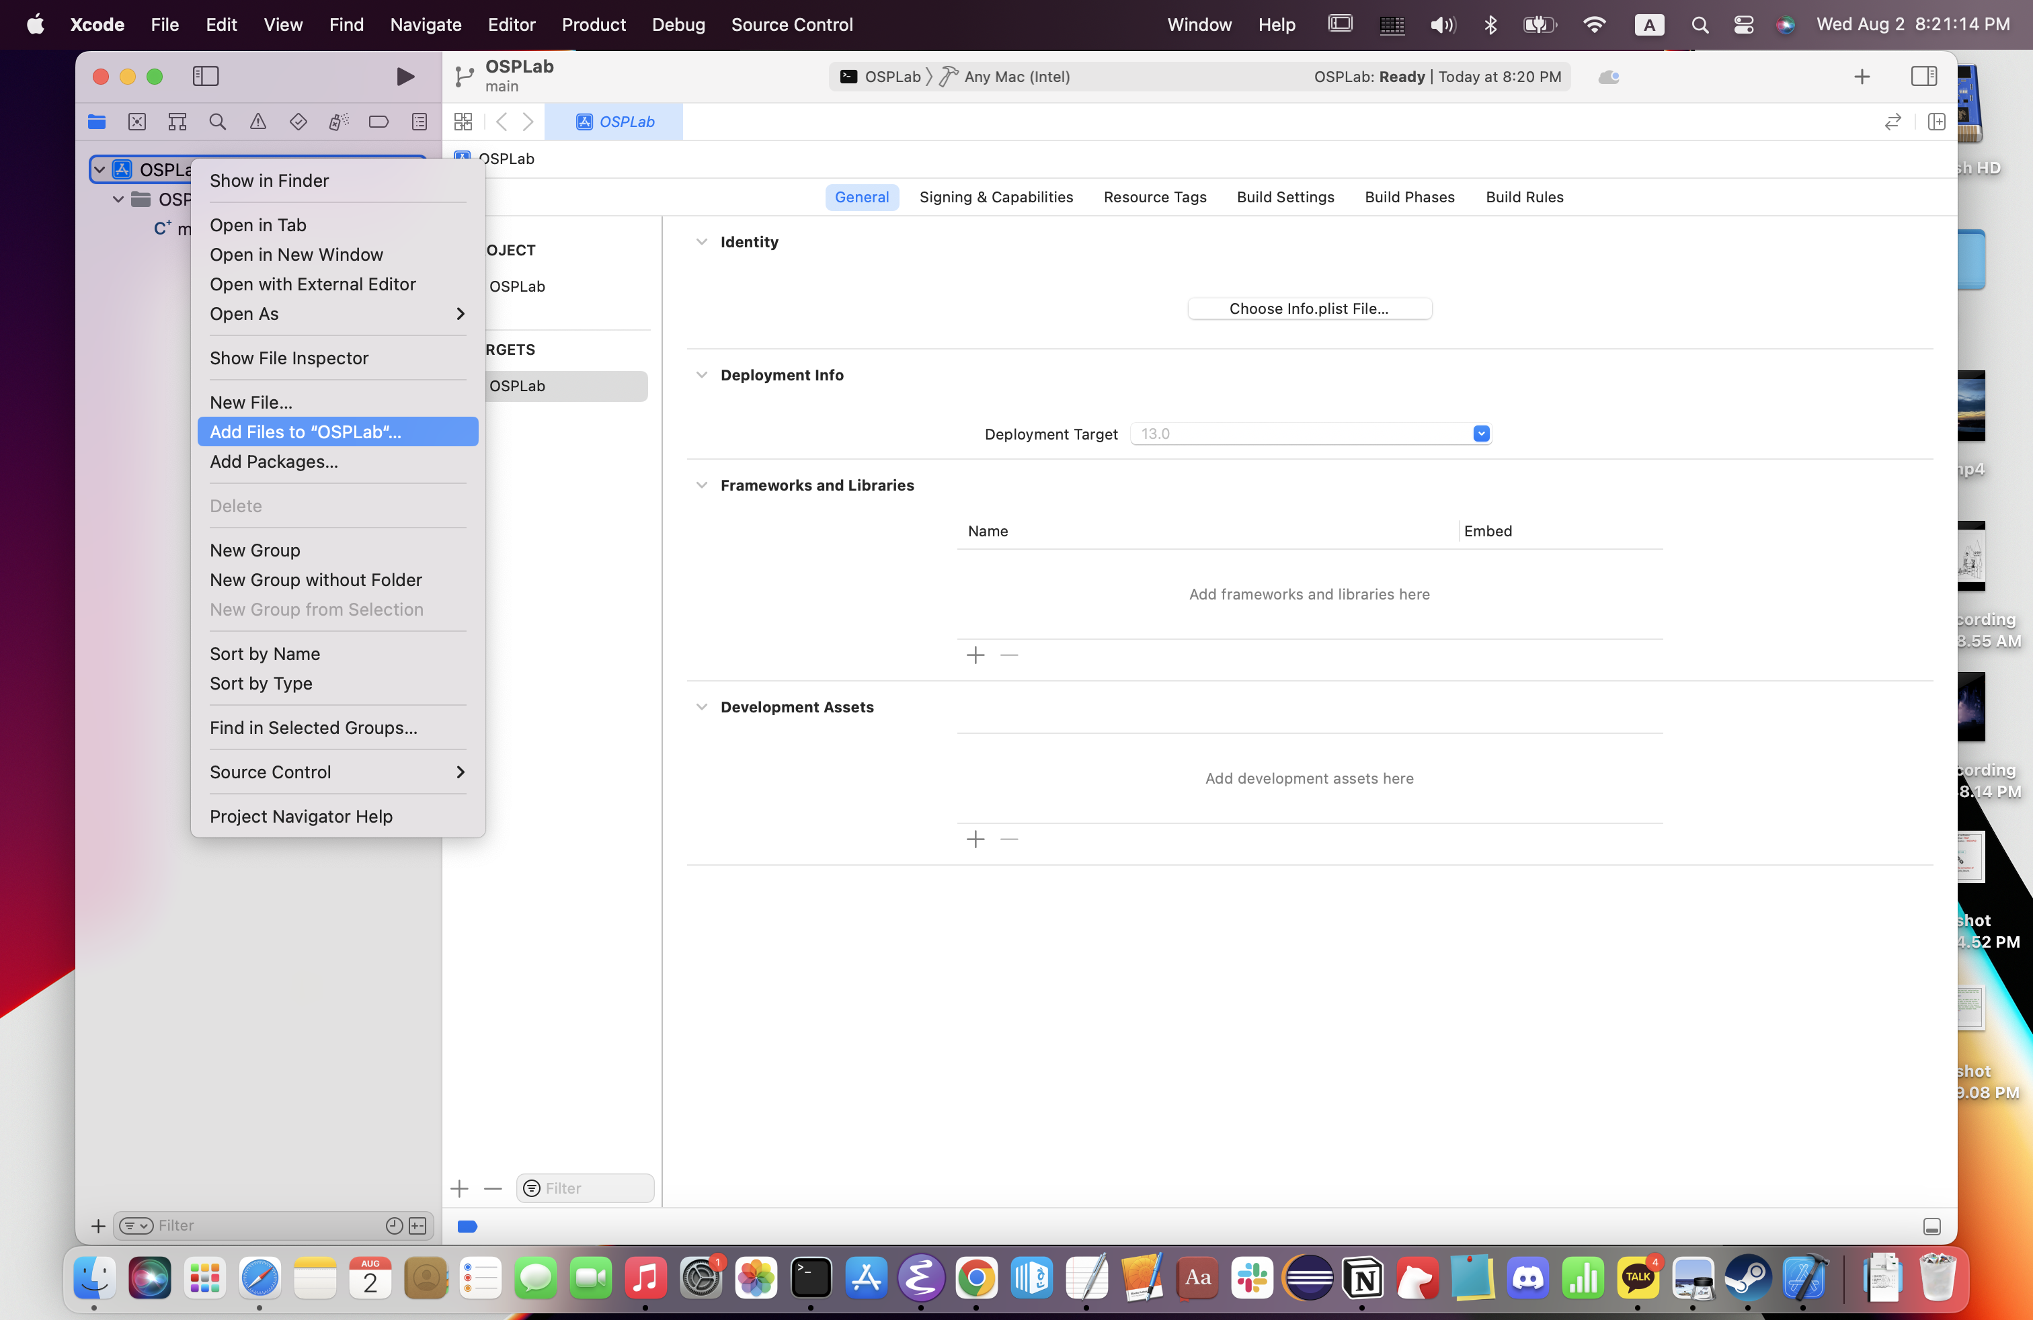Switch to Signing & Capabilities tab
The width and height of the screenshot is (2033, 1320).
[996, 197]
